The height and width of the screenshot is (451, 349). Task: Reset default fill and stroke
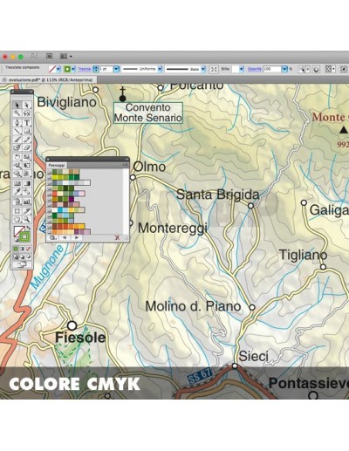point(16,240)
